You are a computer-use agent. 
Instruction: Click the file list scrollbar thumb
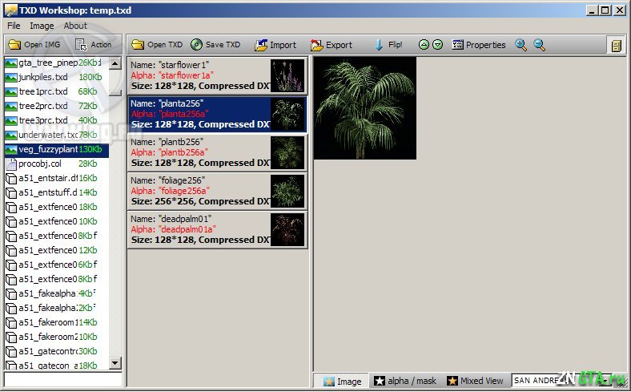pyautogui.click(x=115, y=93)
